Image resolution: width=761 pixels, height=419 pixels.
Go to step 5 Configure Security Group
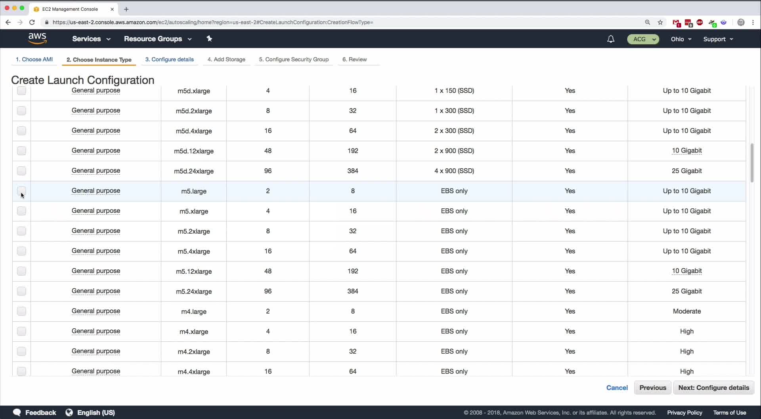(294, 59)
